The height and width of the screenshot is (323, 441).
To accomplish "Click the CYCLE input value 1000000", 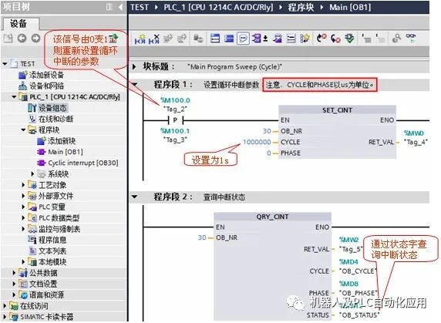I will (257, 142).
